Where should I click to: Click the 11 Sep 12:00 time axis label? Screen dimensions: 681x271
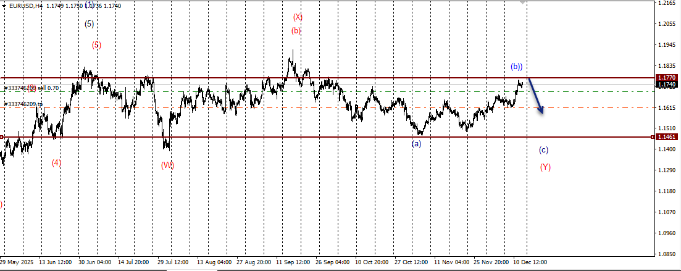pyautogui.click(x=293, y=262)
